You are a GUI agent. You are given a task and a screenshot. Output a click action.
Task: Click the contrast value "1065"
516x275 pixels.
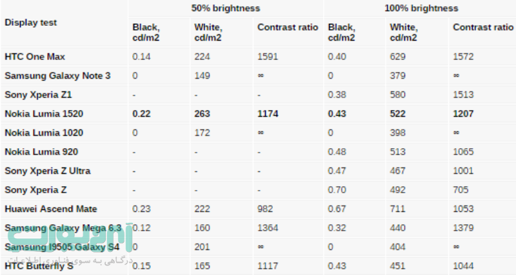tap(463, 152)
